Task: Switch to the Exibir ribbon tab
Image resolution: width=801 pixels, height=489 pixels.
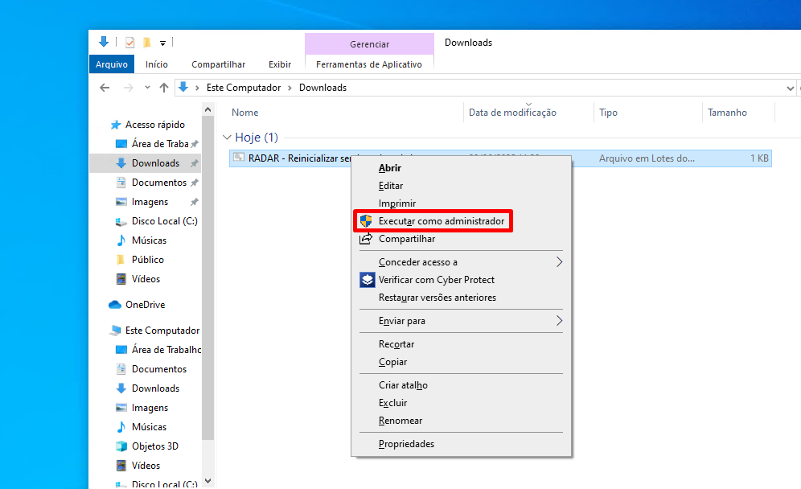Action: click(280, 64)
